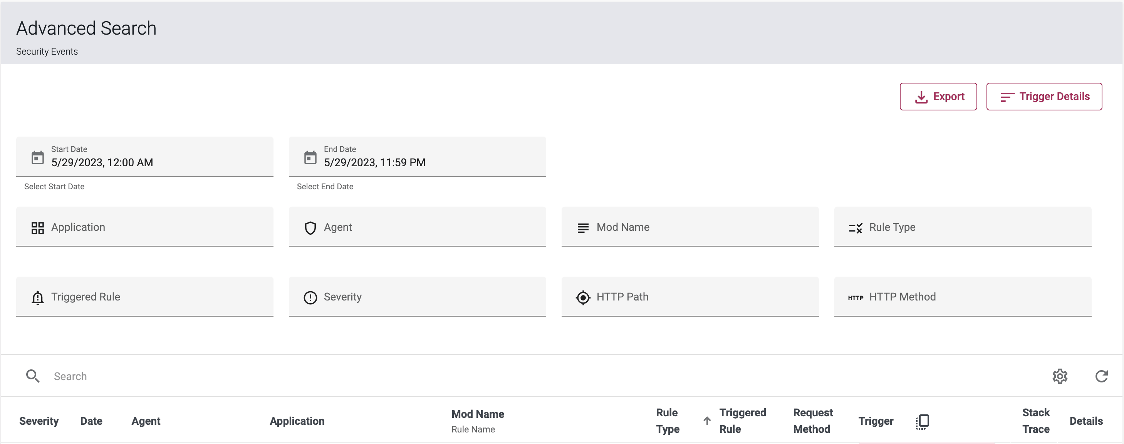Open Trigger Details
Image resolution: width=1124 pixels, height=444 pixels.
tap(1044, 96)
